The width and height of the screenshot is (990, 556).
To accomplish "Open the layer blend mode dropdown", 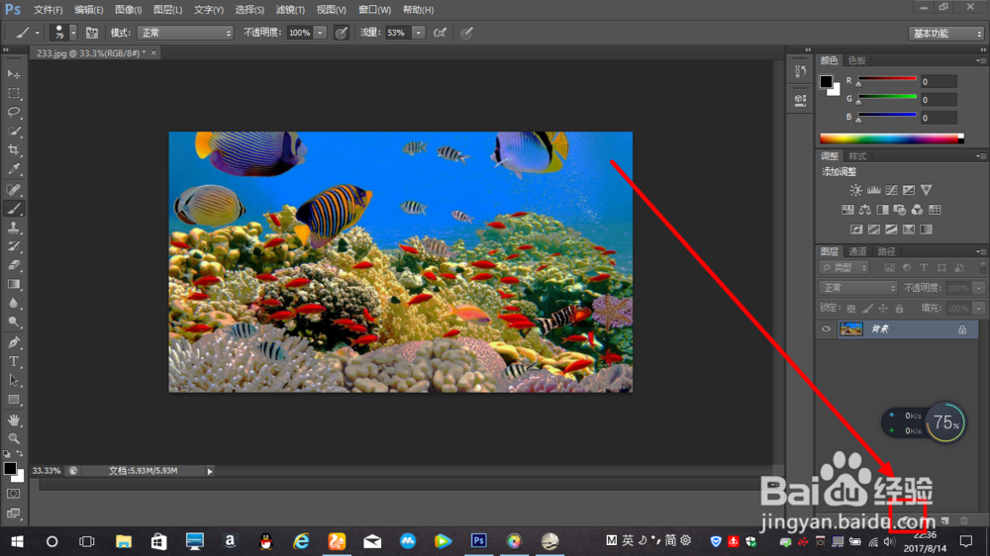I will (x=858, y=288).
